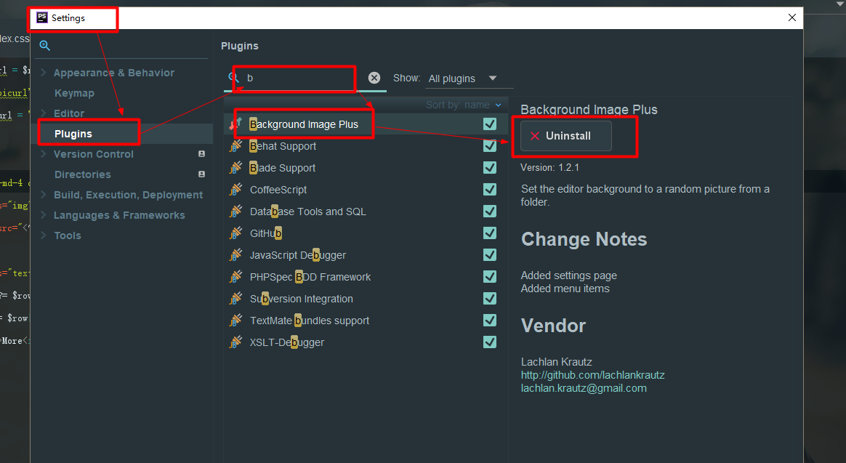
Task: Click the plugin search input field
Action: pyautogui.click(x=305, y=78)
